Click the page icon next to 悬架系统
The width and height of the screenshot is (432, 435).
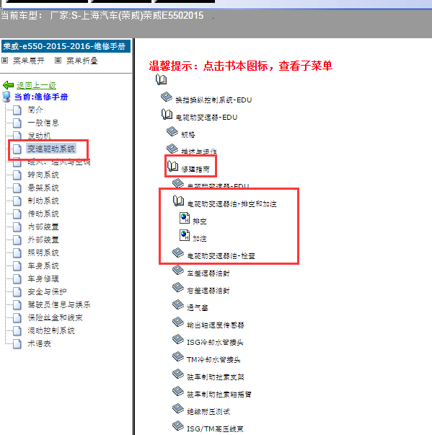click(x=17, y=188)
